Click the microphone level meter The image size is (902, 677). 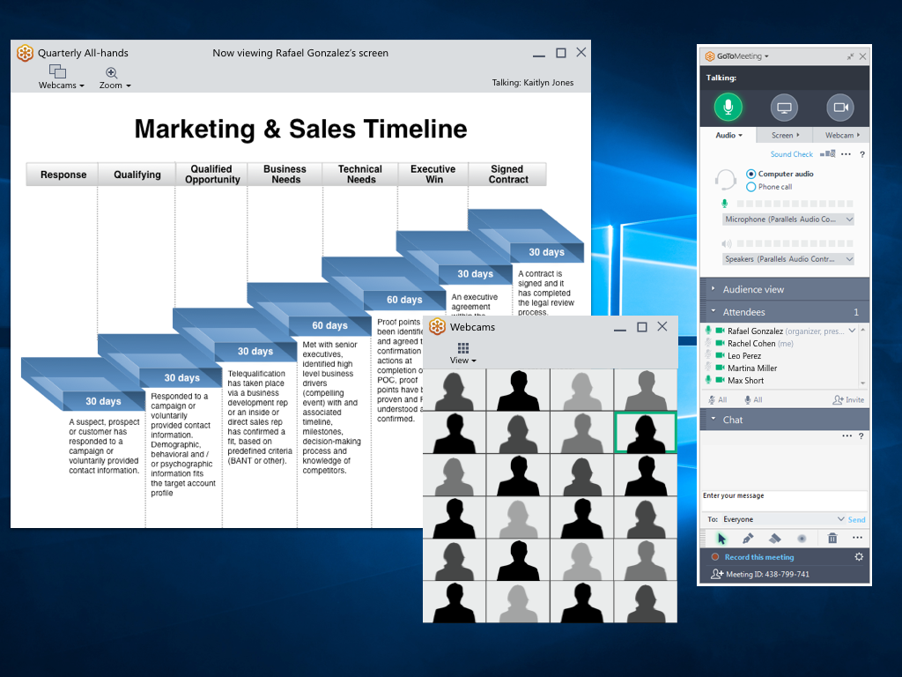pyautogui.click(x=795, y=204)
